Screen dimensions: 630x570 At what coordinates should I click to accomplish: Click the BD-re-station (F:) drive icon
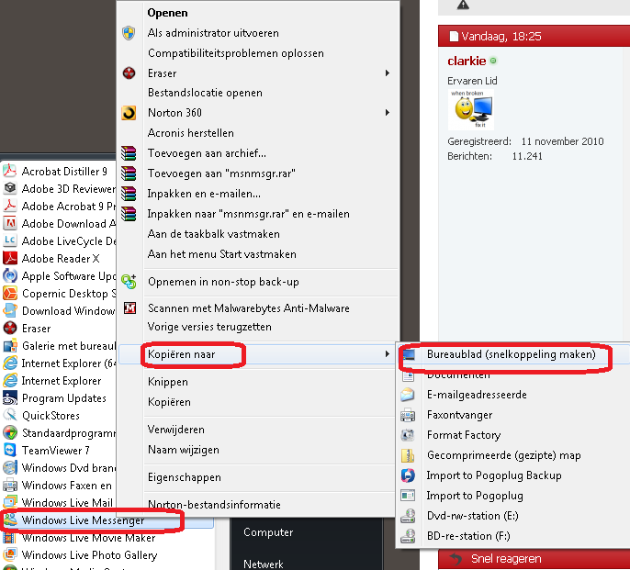pos(408,536)
